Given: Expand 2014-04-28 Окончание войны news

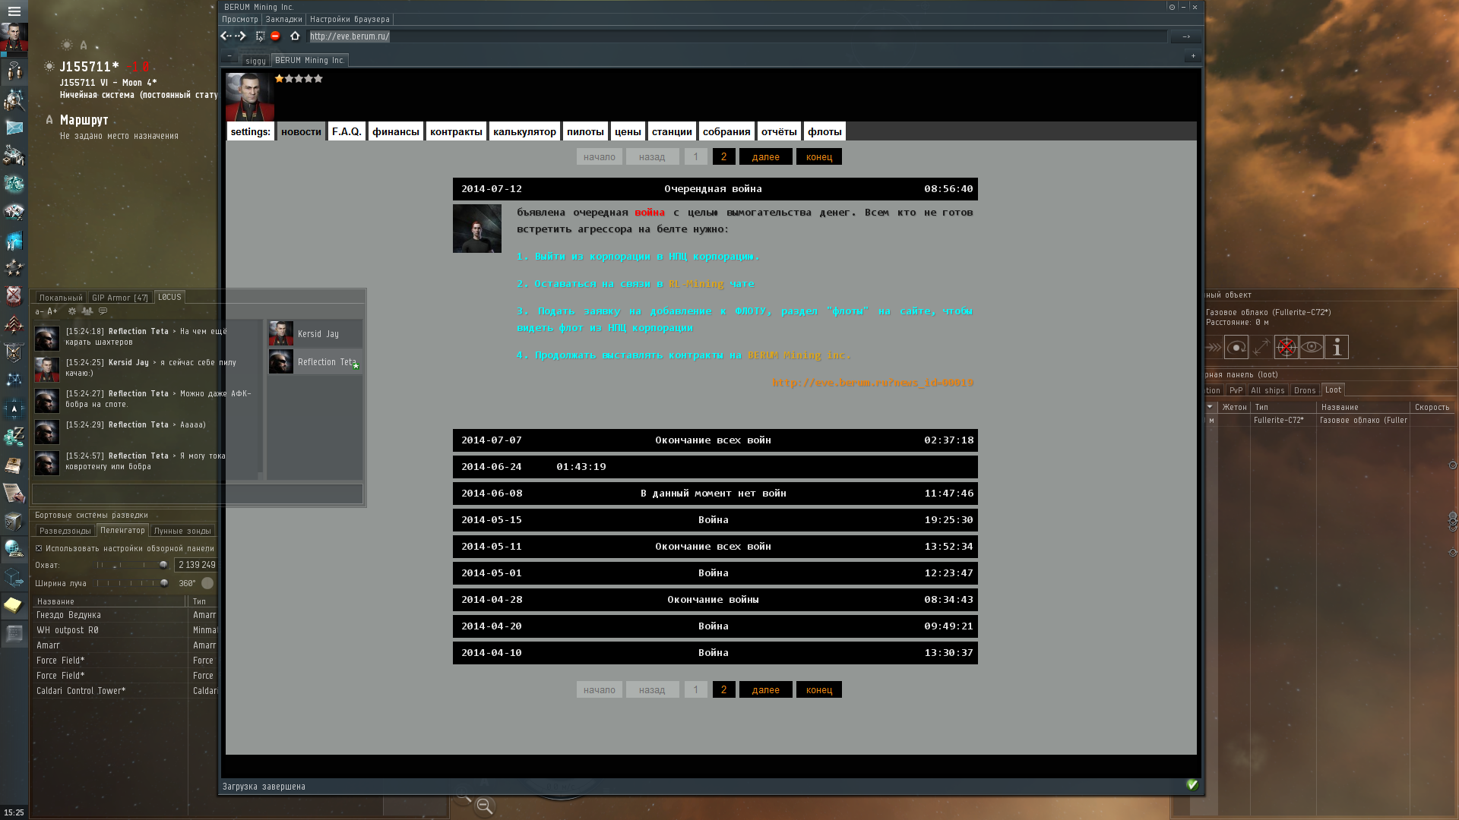Looking at the screenshot, I should (715, 600).
